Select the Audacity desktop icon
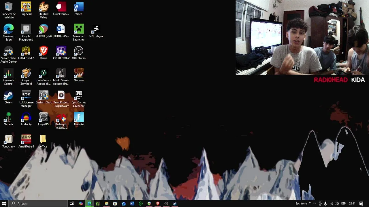Image resolution: width=369 pixels, height=207 pixels. pyautogui.click(x=26, y=120)
